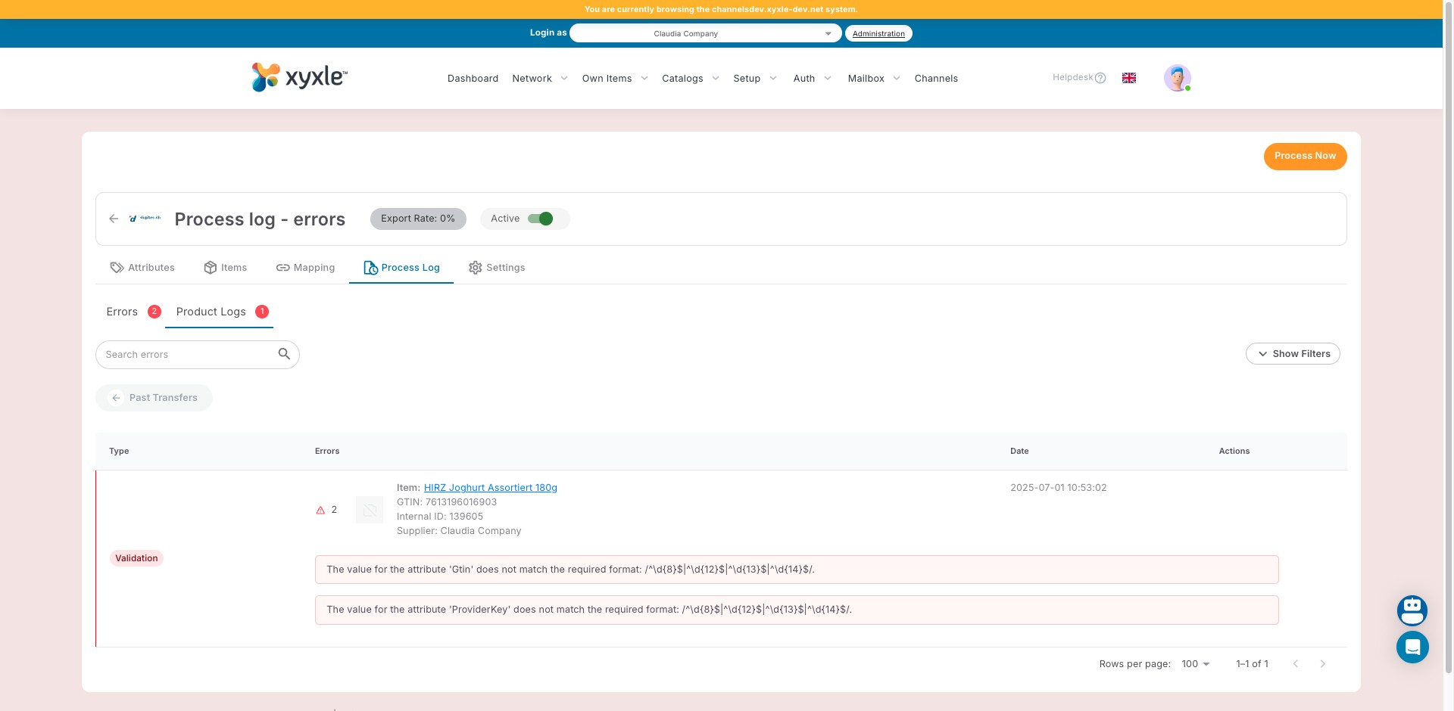This screenshot has height=711, width=1454.
Task: Click the search magnifier icon
Action: (x=284, y=354)
